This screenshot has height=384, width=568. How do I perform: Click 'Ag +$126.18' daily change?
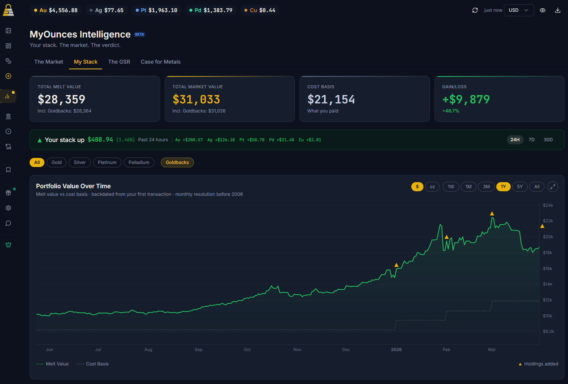tap(221, 140)
